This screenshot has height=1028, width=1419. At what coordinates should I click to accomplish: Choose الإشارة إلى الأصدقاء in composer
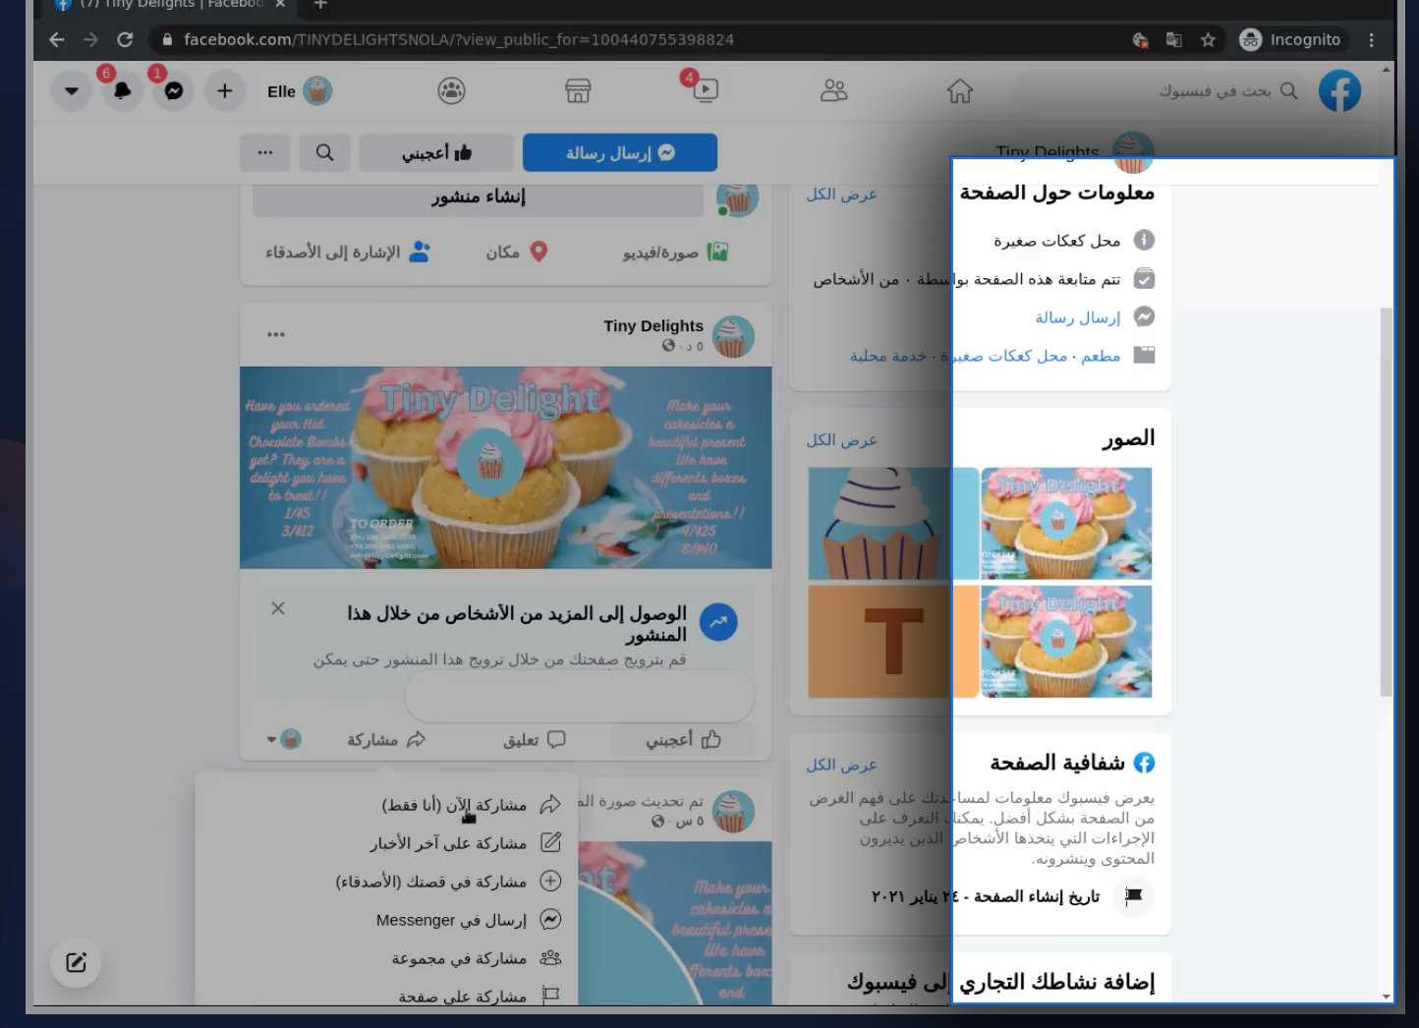(348, 253)
